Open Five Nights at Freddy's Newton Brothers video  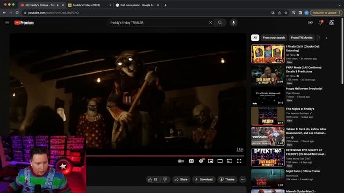coord(268,116)
